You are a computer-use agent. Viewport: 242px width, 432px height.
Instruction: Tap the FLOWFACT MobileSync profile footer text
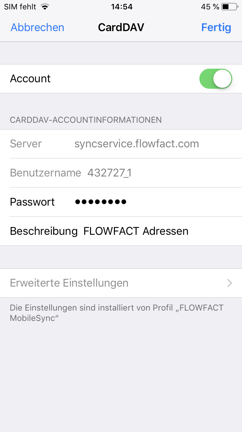[116, 313]
